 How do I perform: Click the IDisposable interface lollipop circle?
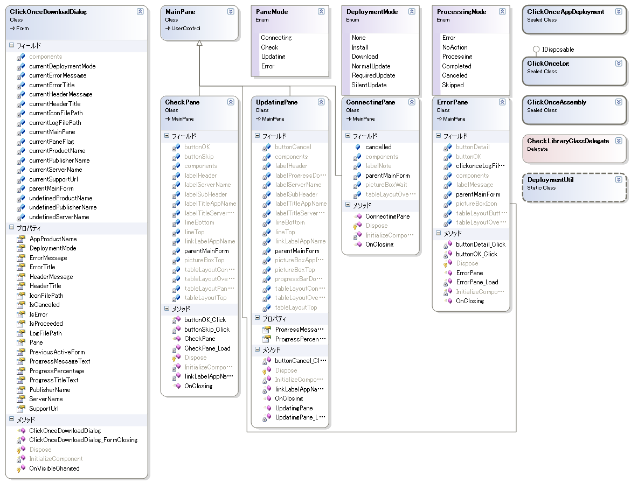tap(536, 50)
